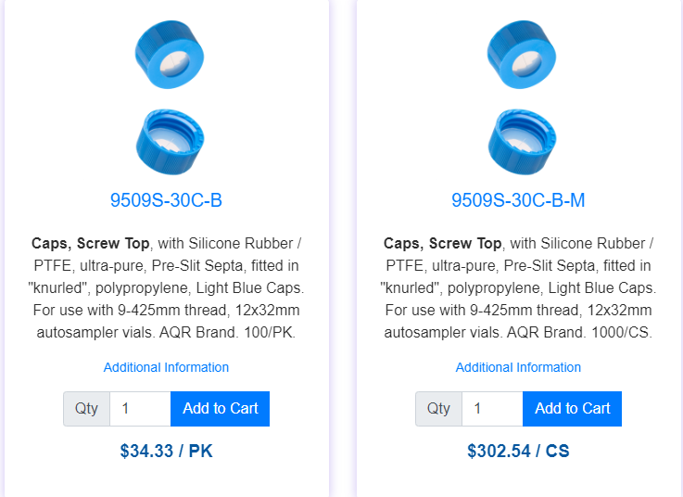683x497 pixels.
Task: Click the $302.54 / CS price
Action: point(518,452)
